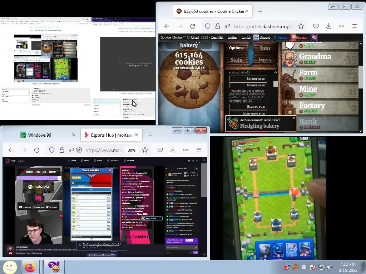The height and width of the screenshot is (274, 366).
Task: Click the Load from file button
Action: tap(248, 113)
